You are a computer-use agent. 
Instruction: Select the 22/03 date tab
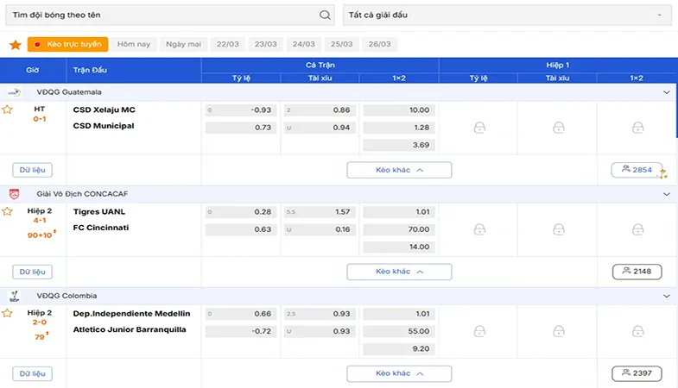227,45
